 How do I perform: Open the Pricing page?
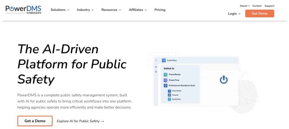pyautogui.click(x=160, y=10)
